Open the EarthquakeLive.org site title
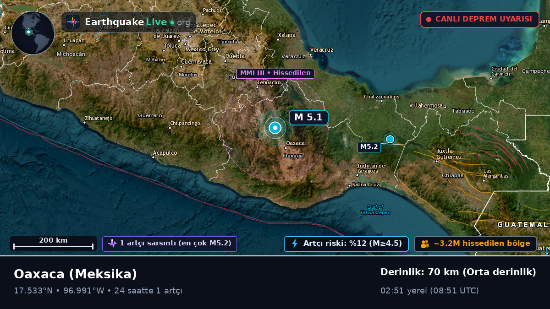The image size is (550, 309). point(137,22)
